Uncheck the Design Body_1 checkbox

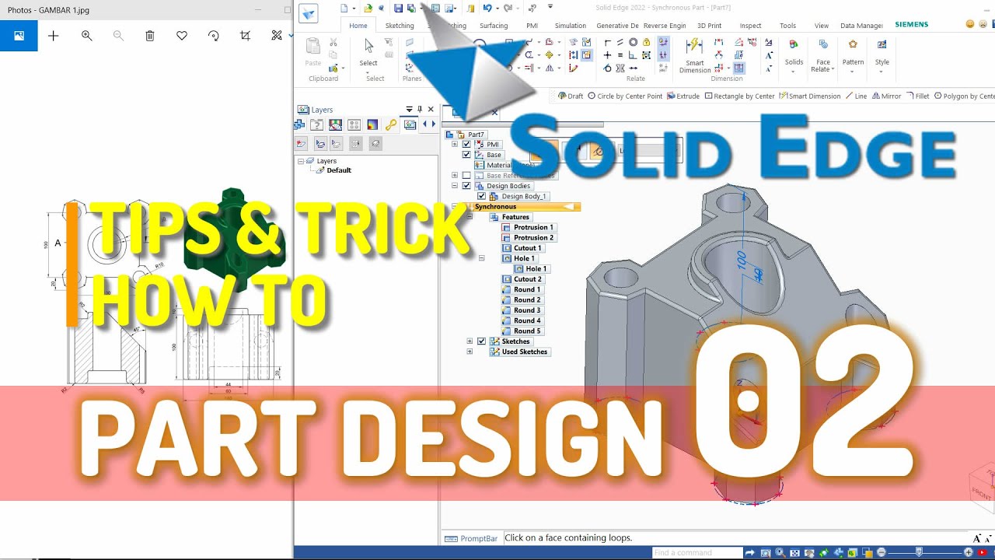tap(481, 196)
